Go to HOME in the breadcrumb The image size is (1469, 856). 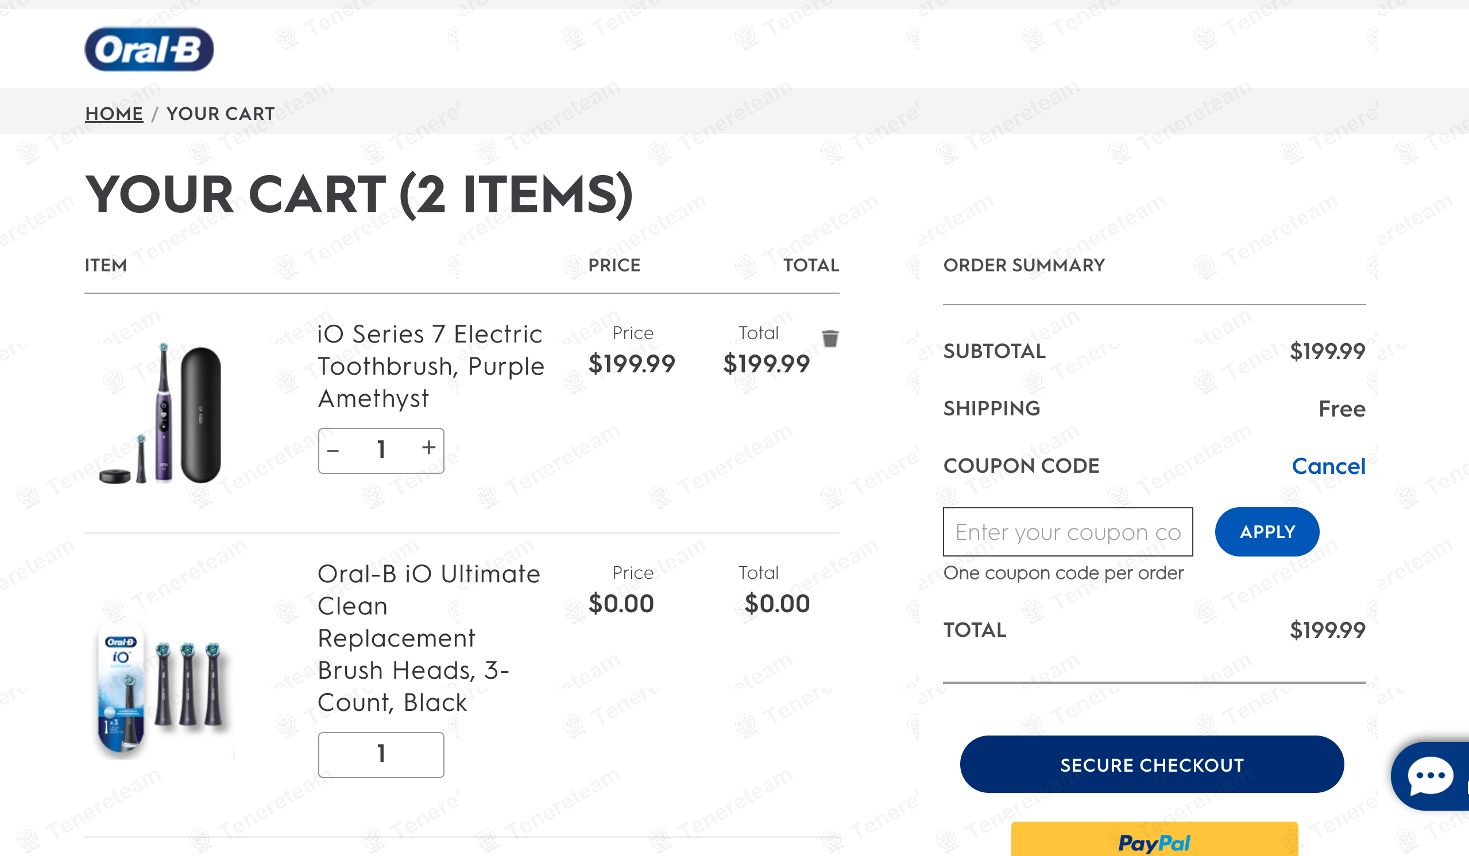(x=114, y=114)
